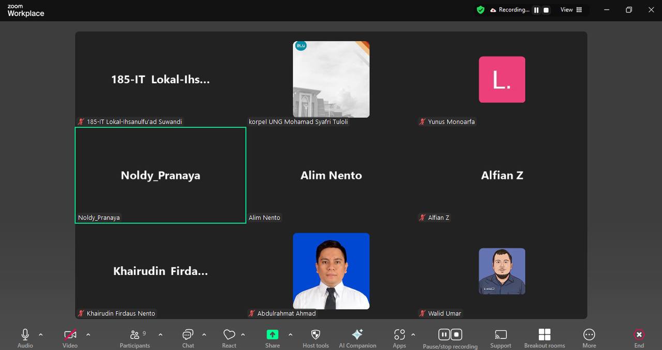Expand Share options chevron

(x=290, y=334)
